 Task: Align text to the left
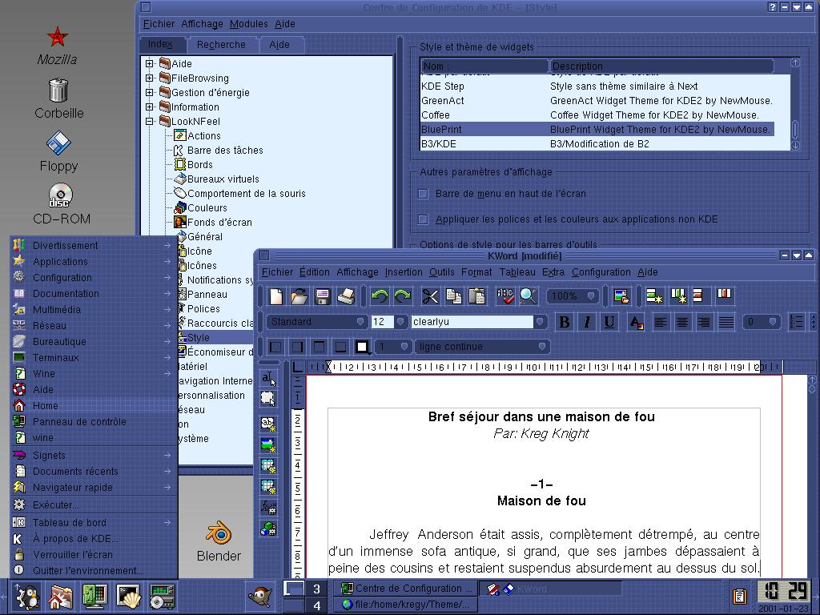point(660,322)
